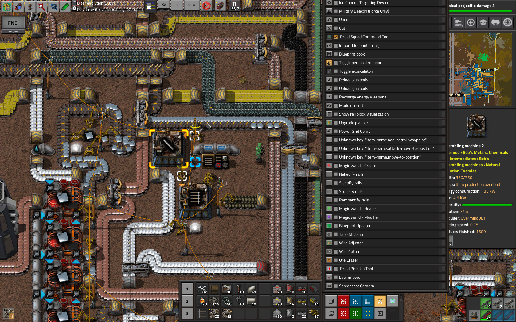
Task: Select yellow splitter slot with 12
Action: coord(302,301)
